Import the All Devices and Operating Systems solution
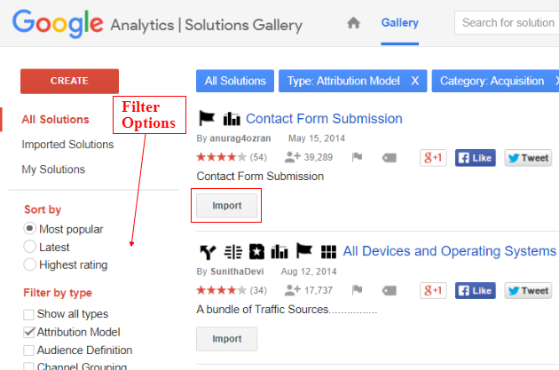559x370 pixels. pos(226,339)
